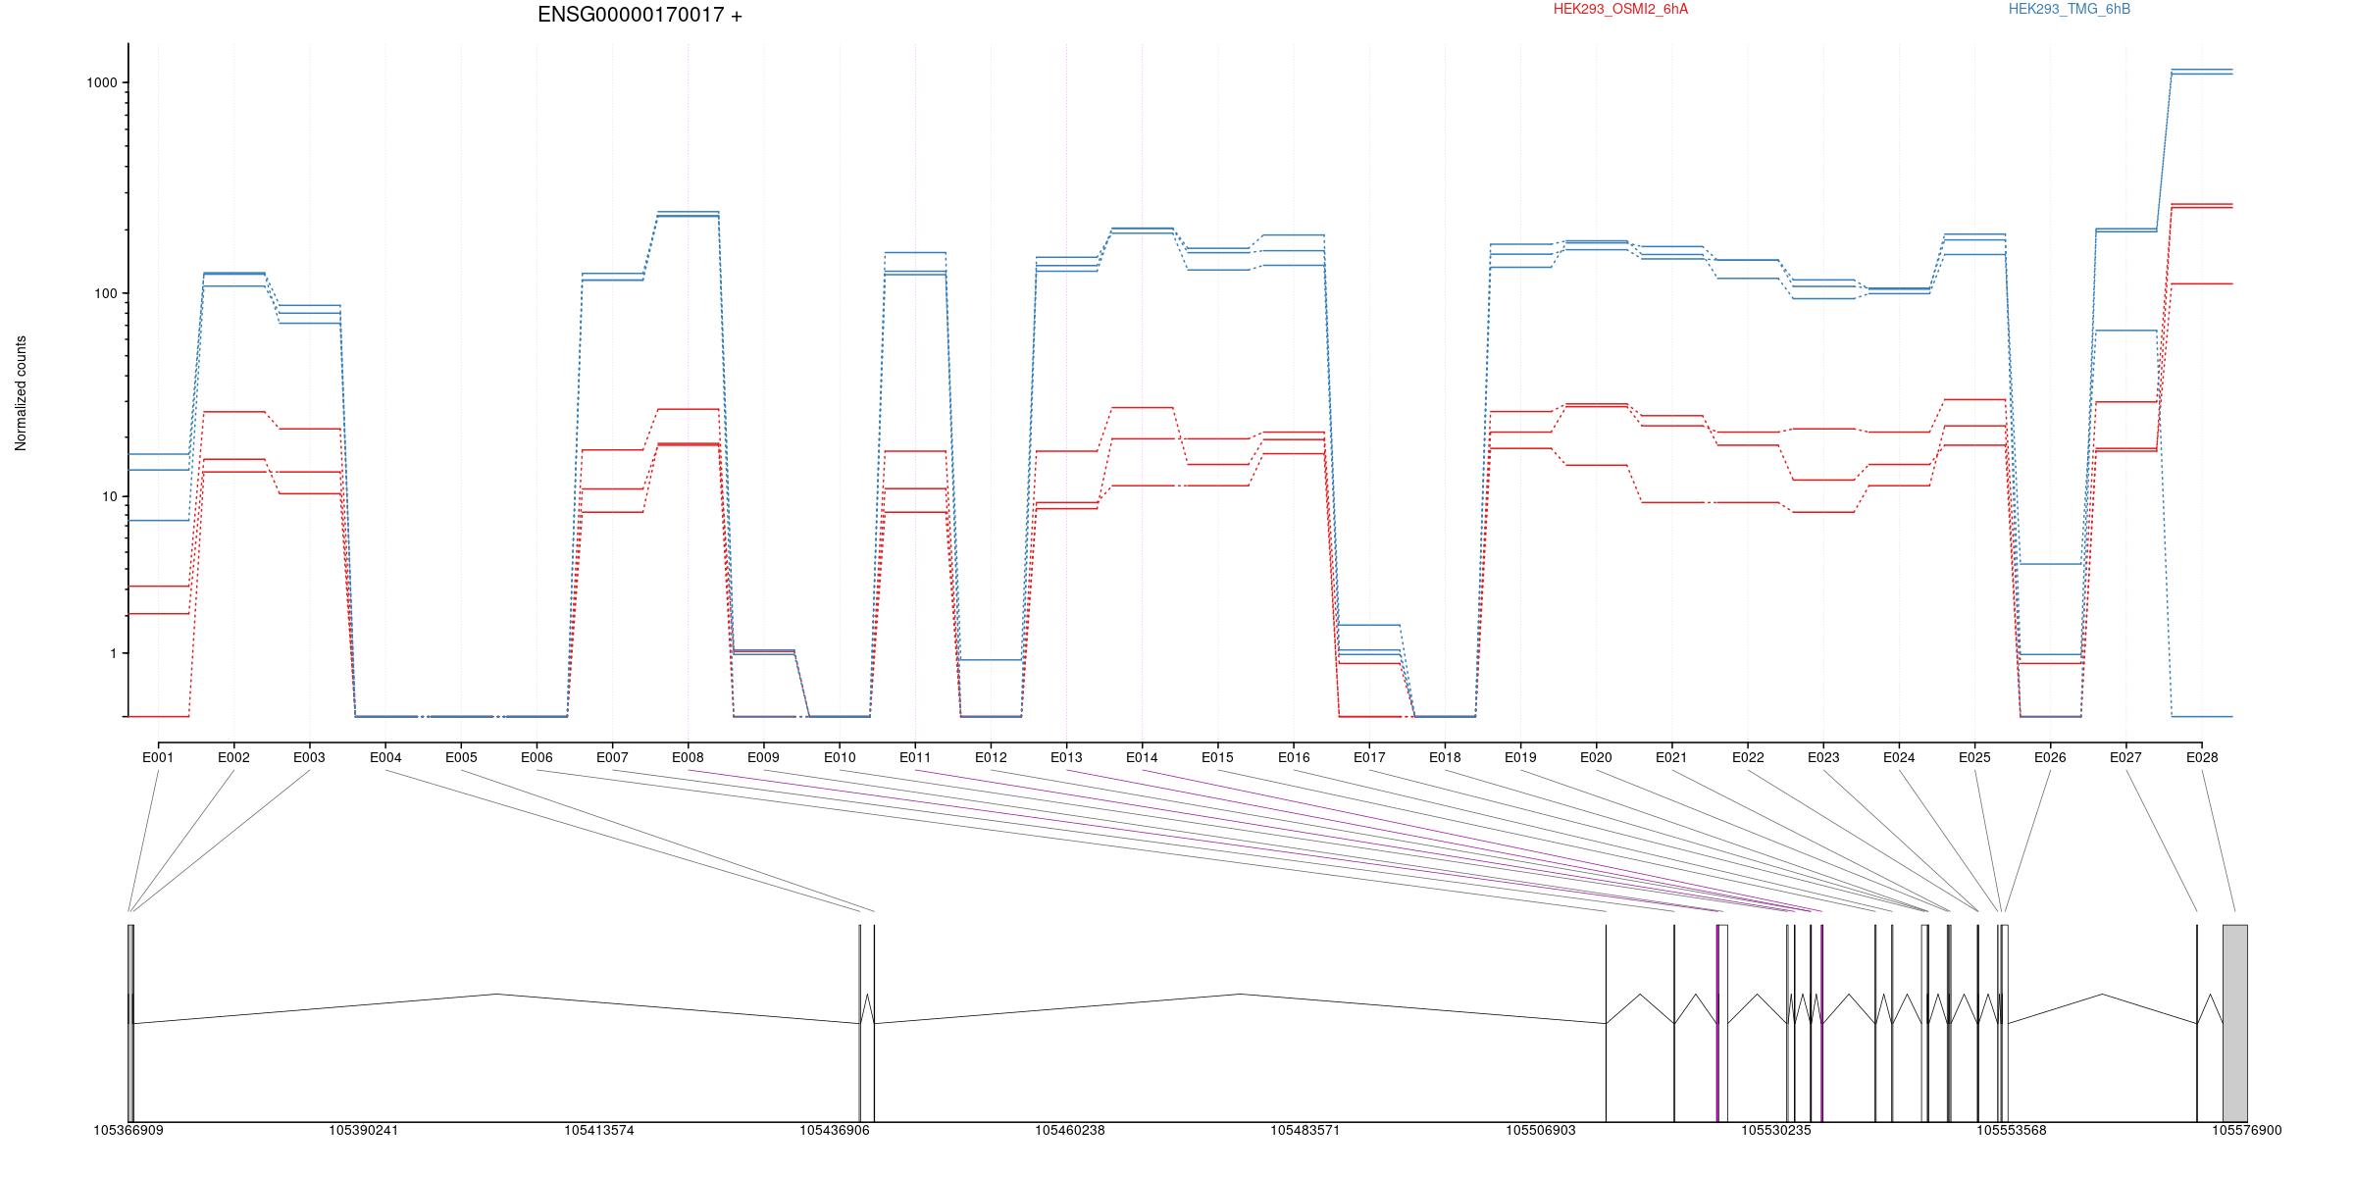Click the y-axis tick label 100

pyautogui.click(x=106, y=294)
